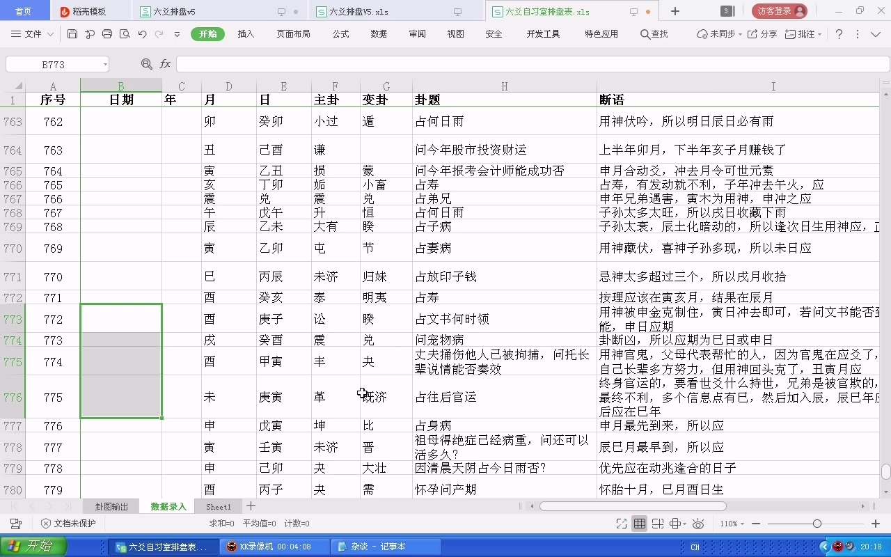This screenshot has width=891, height=557.
Task: Open the reading mode crosshair dropdown
Action: coord(677,524)
